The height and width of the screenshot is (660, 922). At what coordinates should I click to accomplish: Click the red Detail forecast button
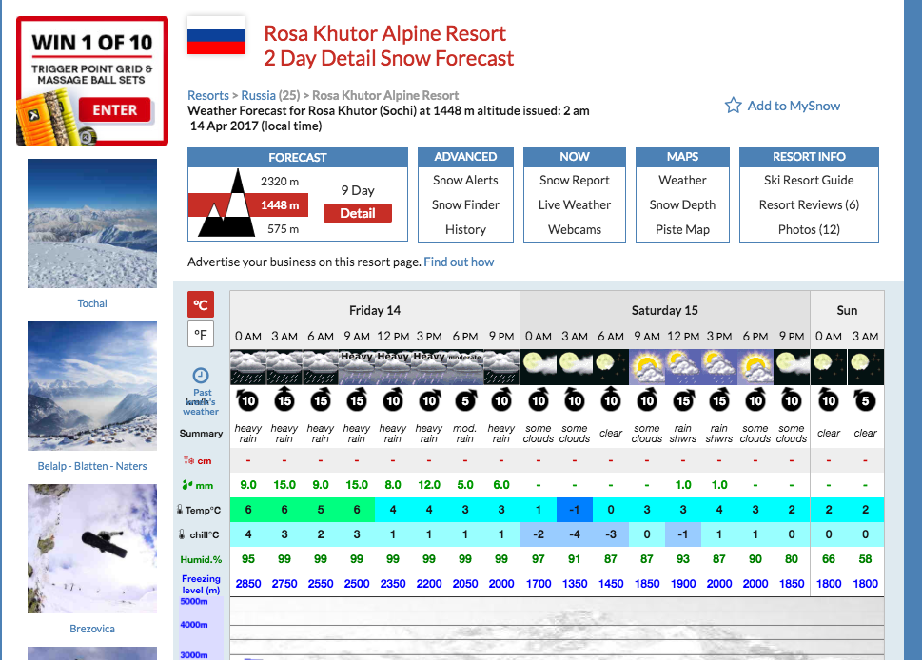point(358,213)
